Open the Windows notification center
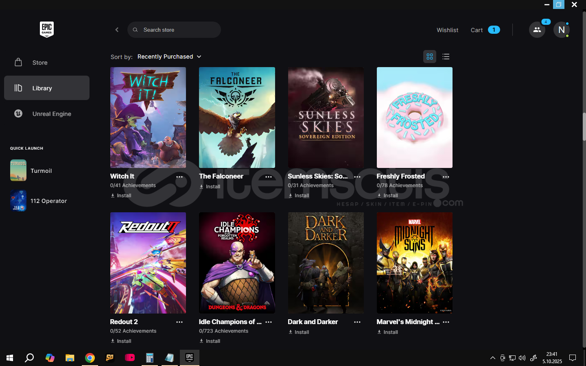Viewport: 586px width, 366px height. coord(573,358)
